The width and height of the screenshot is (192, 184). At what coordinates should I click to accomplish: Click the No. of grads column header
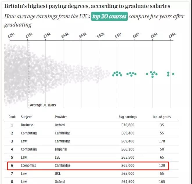[x=162, y=117]
